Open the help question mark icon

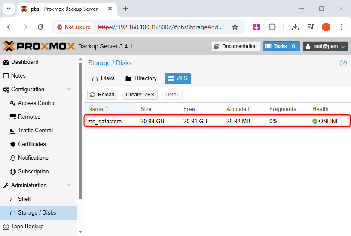pos(343,63)
